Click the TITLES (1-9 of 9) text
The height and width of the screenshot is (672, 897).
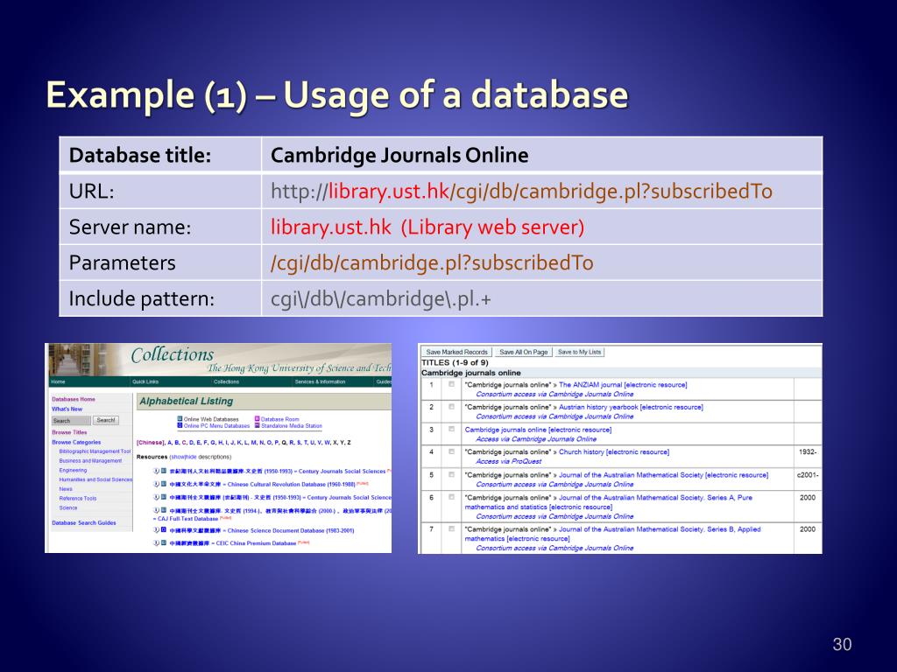click(x=455, y=363)
